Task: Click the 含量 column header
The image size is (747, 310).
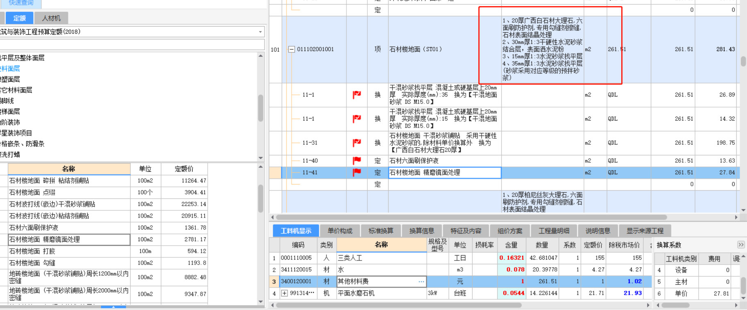Action: click(x=511, y=245)
